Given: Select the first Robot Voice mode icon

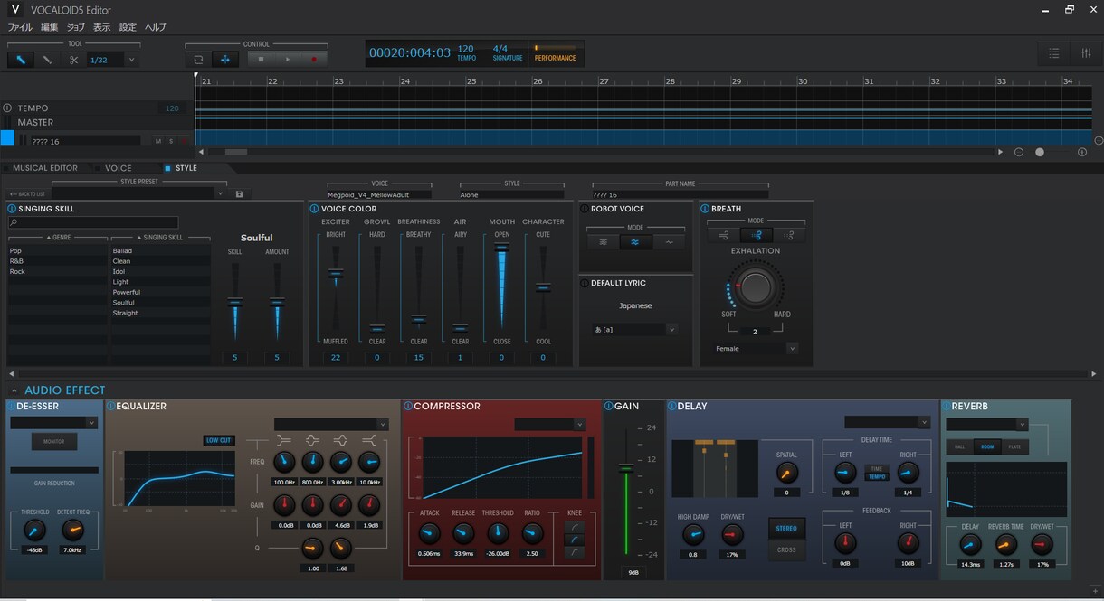Looking at the screenshot, I should point(603,242).
